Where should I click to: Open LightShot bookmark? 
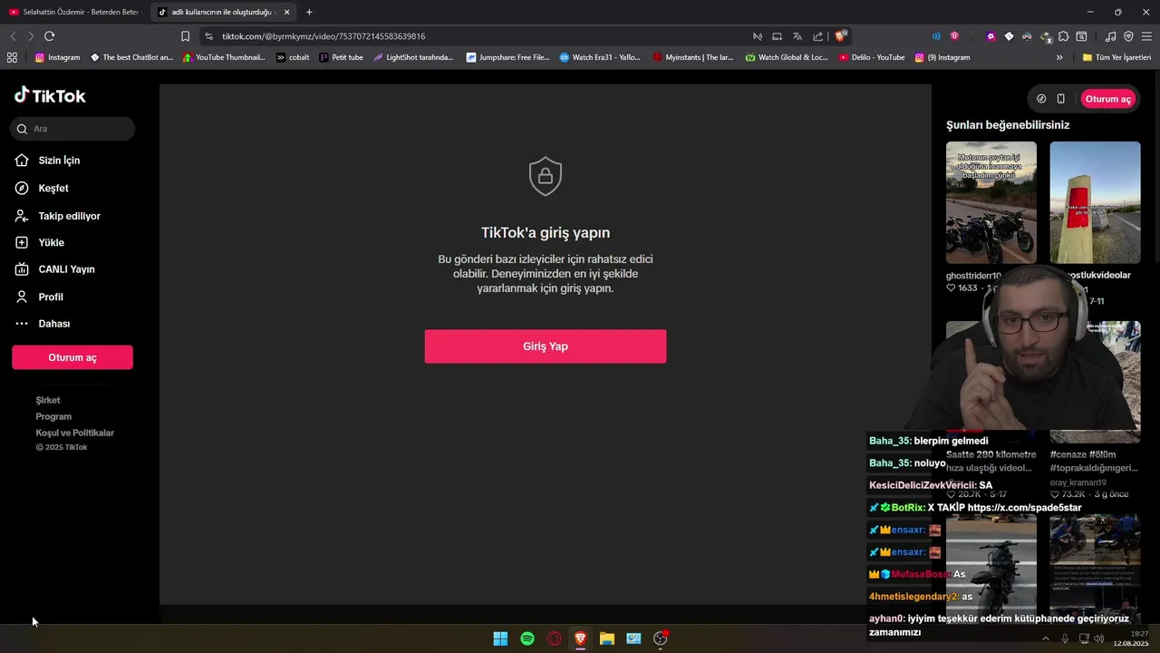pyautogui.click(x=413, y=57)
